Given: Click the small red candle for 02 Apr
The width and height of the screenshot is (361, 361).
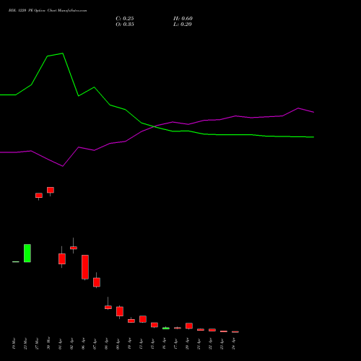Looking at the screenshot, I should point(74,248).
